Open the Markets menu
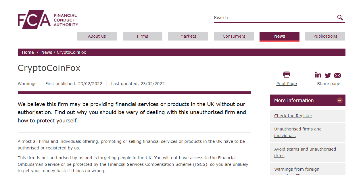The width and height of the screenshot is (363, 175). pyautogui.click(x=188, y=36)
